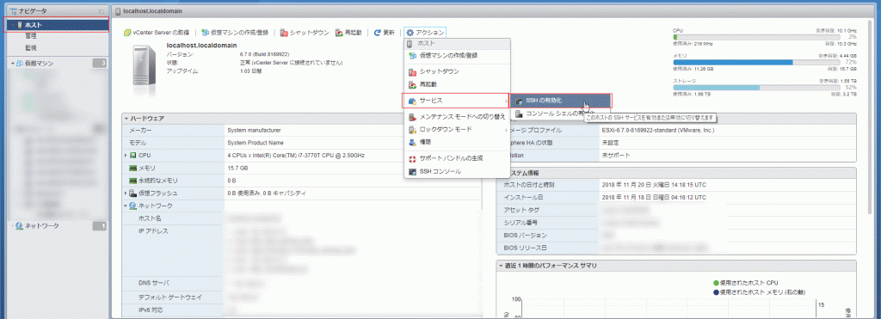This screenshot has width=881, height=319.
Task: Click the System manufacturer value
Action: [x=254, y=131]
